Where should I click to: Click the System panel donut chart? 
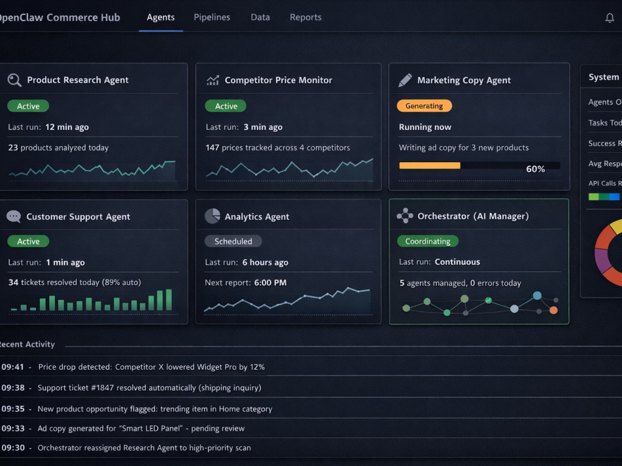click(608, 254)
